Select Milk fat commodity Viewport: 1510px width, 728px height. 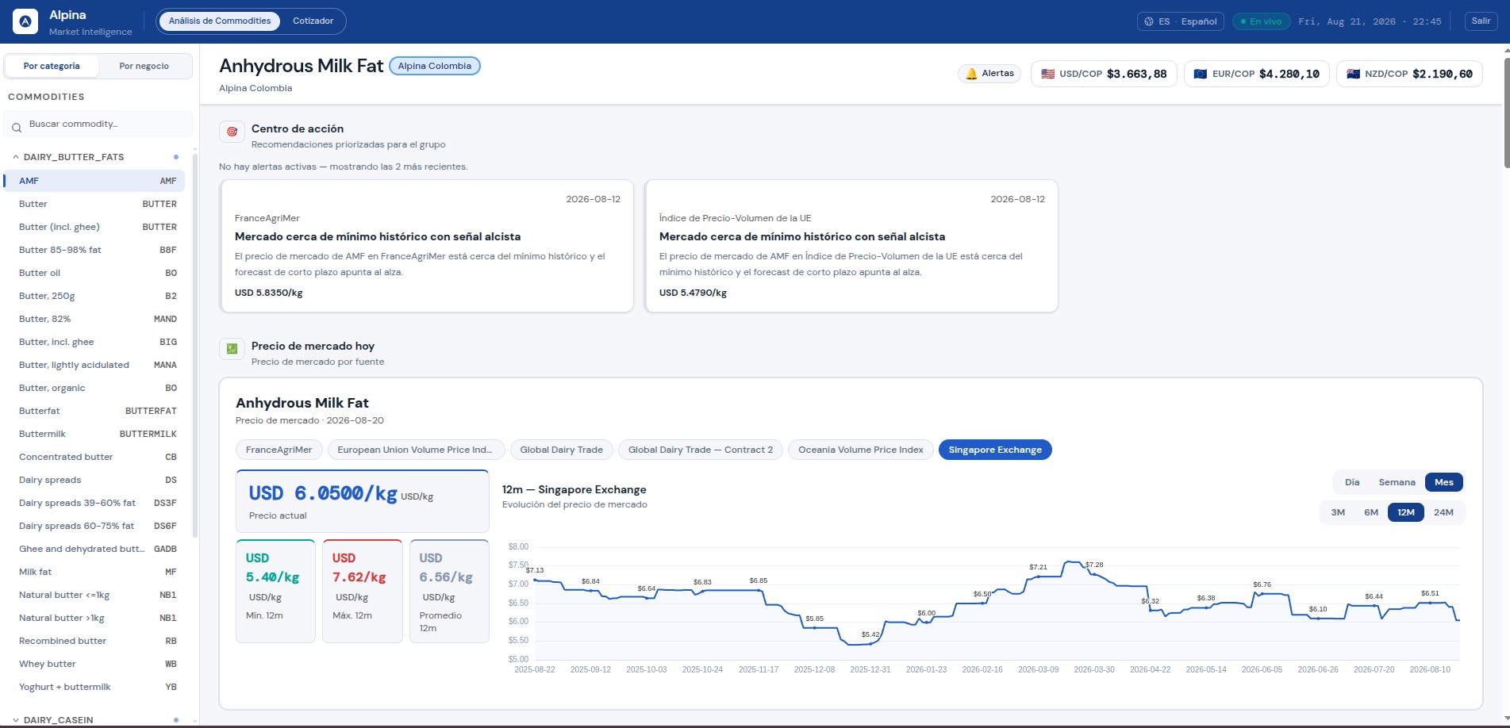point(94,572)
